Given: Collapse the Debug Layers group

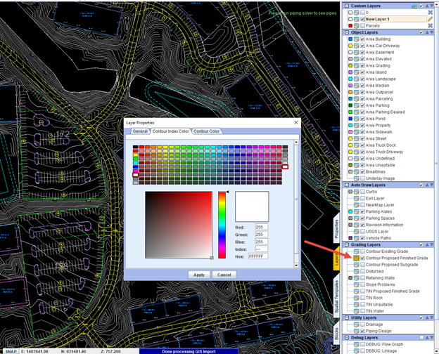Looking at the screenshot, I should click(x=347, y=338).
